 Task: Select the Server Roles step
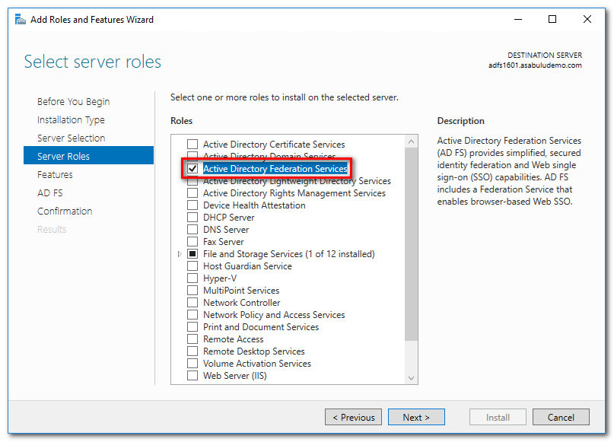point(88,155)
